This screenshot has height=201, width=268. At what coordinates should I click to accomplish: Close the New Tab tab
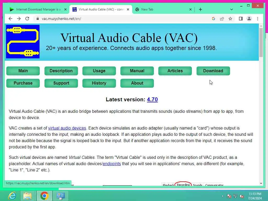click(x=191, y=9)
